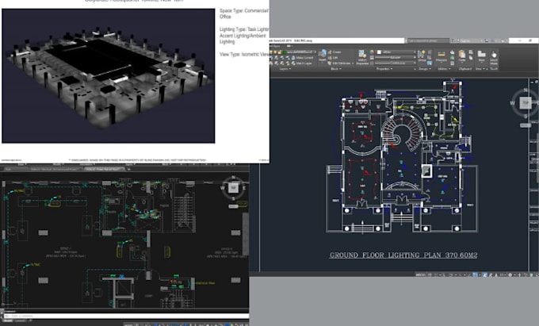Open the layer name dropdown

click(x=300, y=52)
